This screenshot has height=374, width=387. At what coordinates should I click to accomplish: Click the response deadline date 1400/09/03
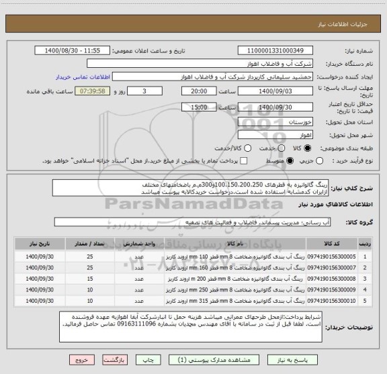[x=275, y=91]
